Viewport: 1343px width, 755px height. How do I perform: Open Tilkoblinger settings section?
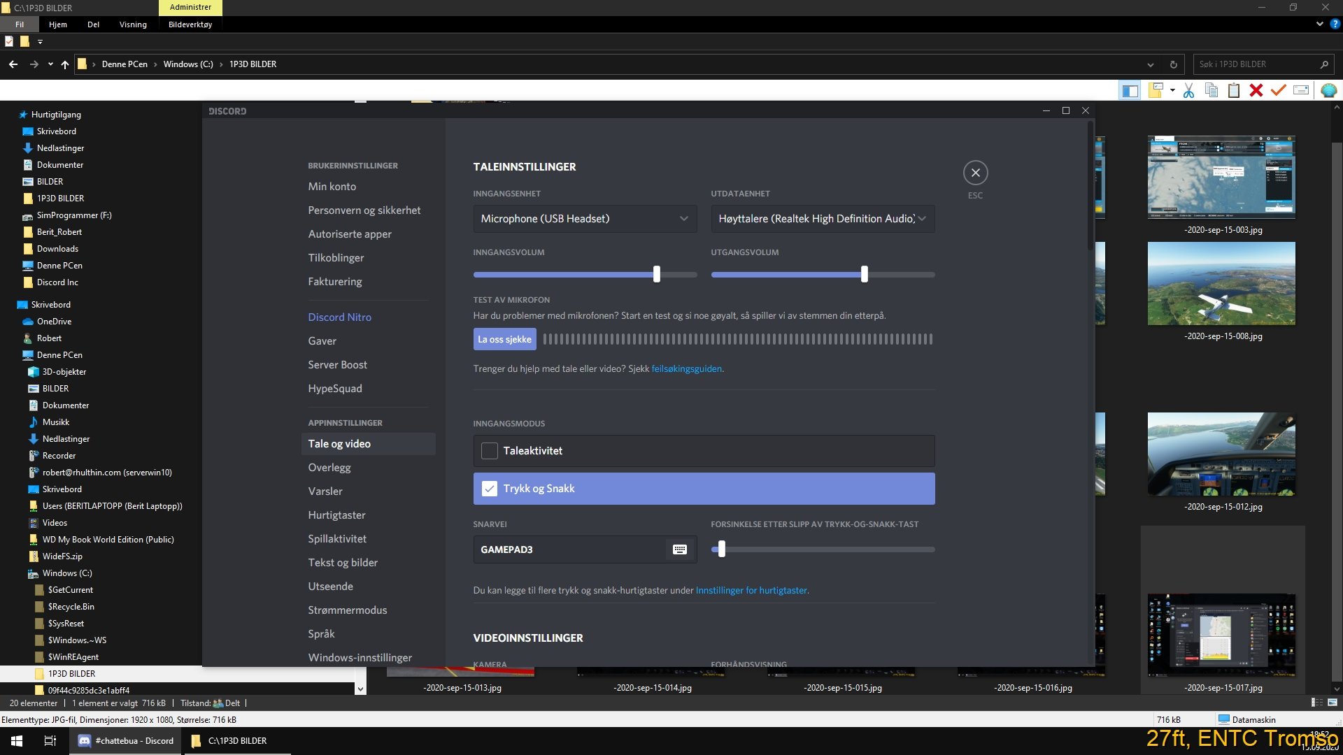click(336, 257)
